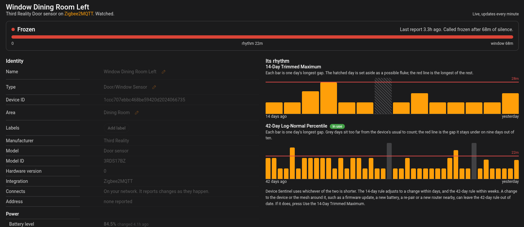This screenshot has height=227, width=524.
Task: Click the 'rhythm 22m' marker label
Action: point(252,44)
